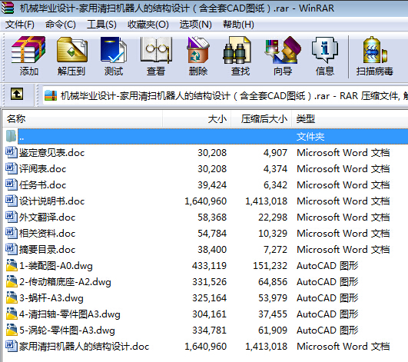Click the AutoCAD icon of 2-传动箱底座-A2.dwg

pos(12,281)
